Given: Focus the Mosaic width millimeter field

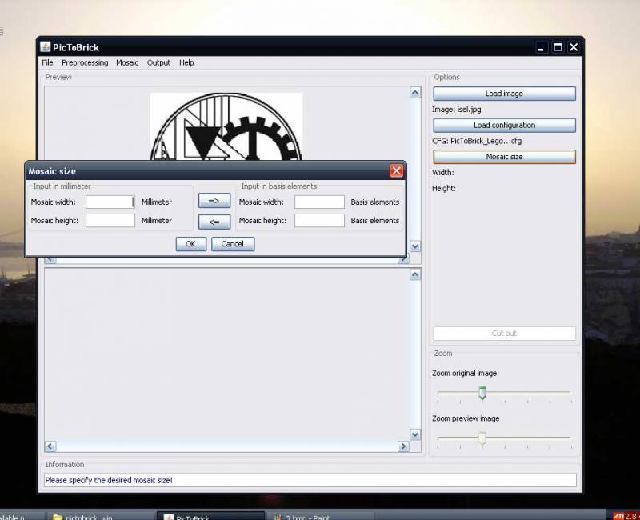Looking at the screenshot, I should coord(110,202).
